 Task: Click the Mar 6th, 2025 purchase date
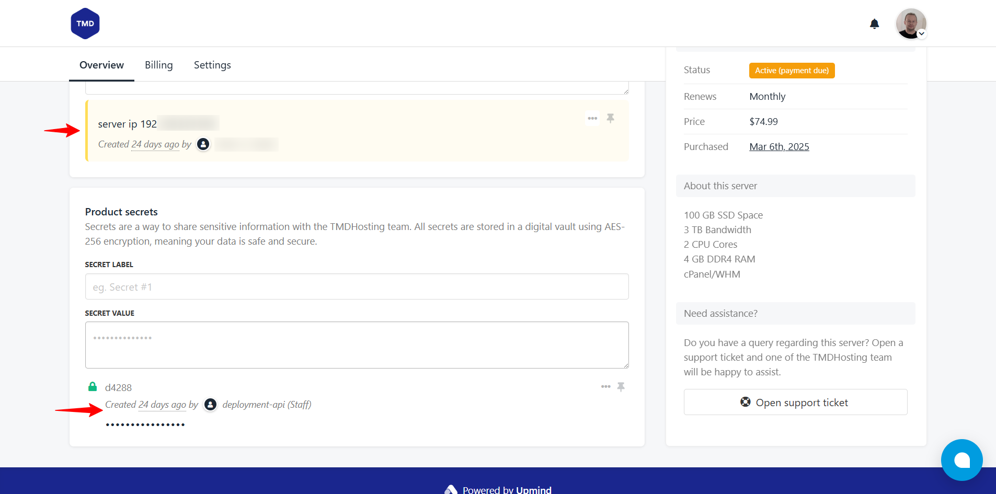(x=779, y=147)
